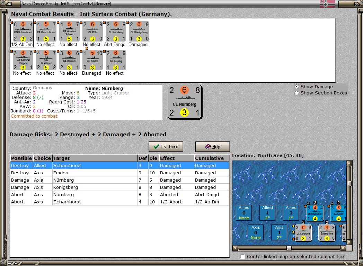Open the Help button
The image size is (363, 266).
click(213, 147)
